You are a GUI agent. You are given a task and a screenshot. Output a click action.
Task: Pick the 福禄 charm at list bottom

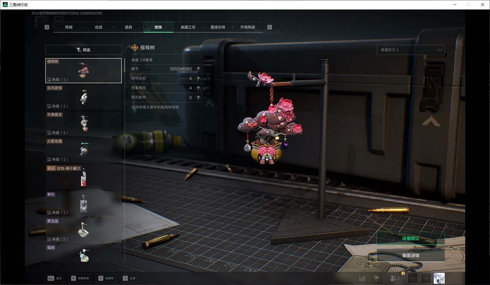click(x=84, y=253)
